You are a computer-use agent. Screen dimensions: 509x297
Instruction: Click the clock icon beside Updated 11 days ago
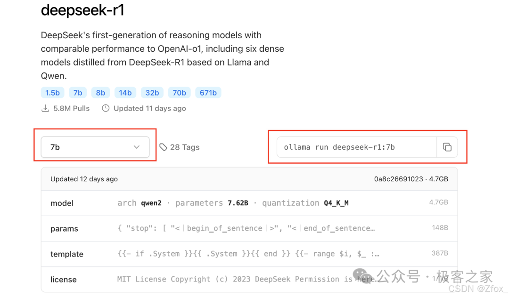(106, 108)
